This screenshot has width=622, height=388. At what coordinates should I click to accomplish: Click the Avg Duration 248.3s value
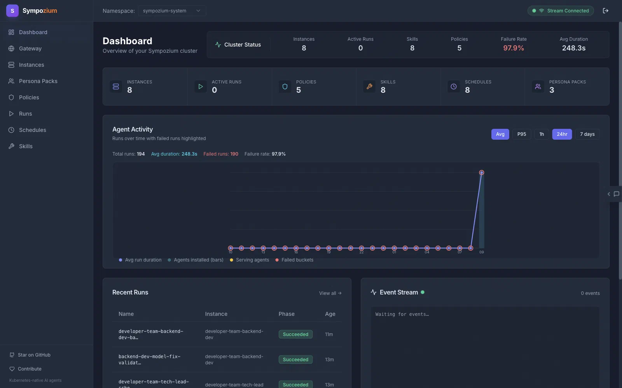(573, 48)
